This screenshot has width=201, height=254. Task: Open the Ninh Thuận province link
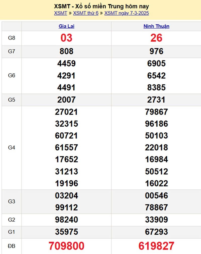[x=156, y=26]
